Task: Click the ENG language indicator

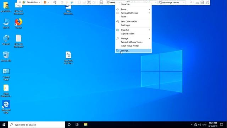Action: pyautogui.click(x=204, y=125)
